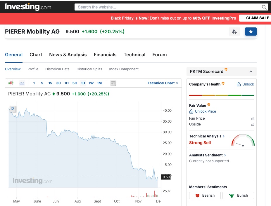271x206 pixels.
Task: Switch to the Chart tab
Action: tap(36, 55)
